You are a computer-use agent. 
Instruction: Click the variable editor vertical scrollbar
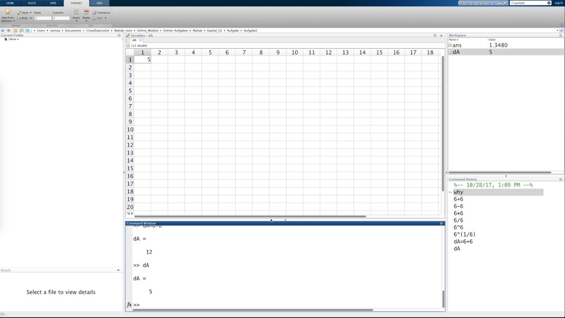(x=443, y=124)
